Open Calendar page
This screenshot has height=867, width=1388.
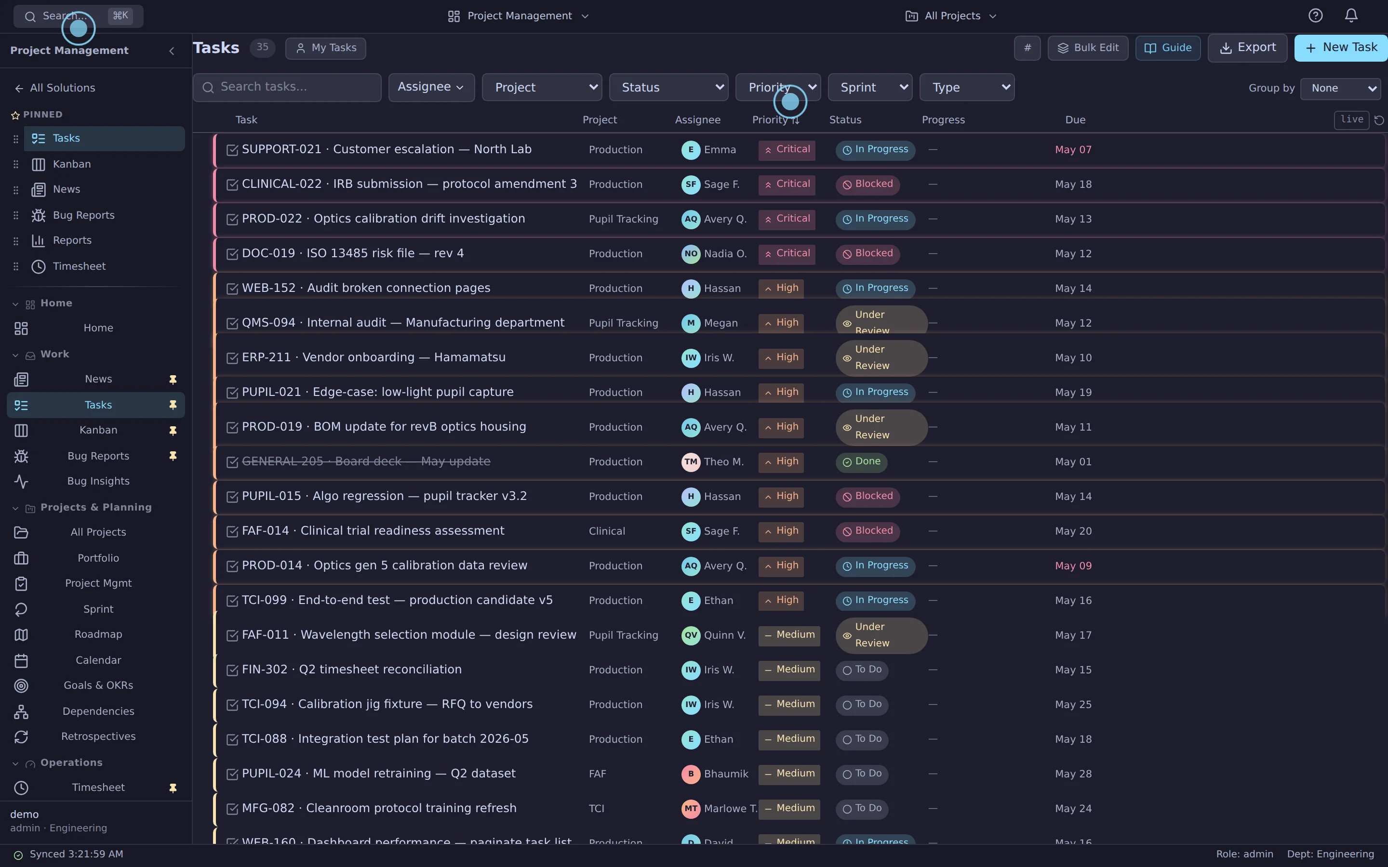coord(96,660)
